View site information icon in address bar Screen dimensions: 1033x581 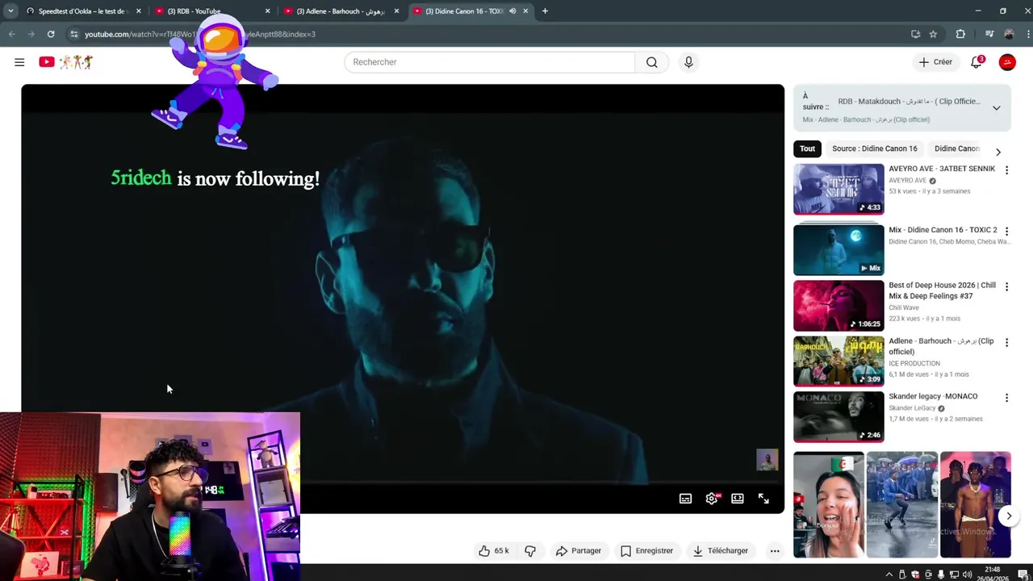pos(73,34)
